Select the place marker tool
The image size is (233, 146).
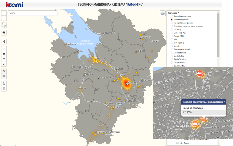(4, 59)
